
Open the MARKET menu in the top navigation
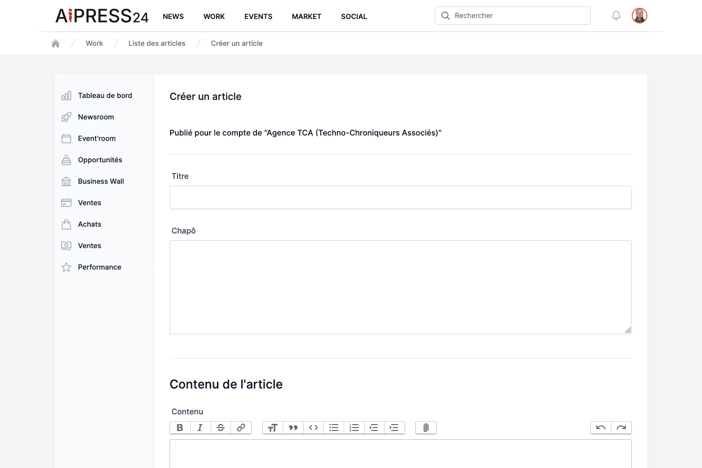(x=307, y=17)
